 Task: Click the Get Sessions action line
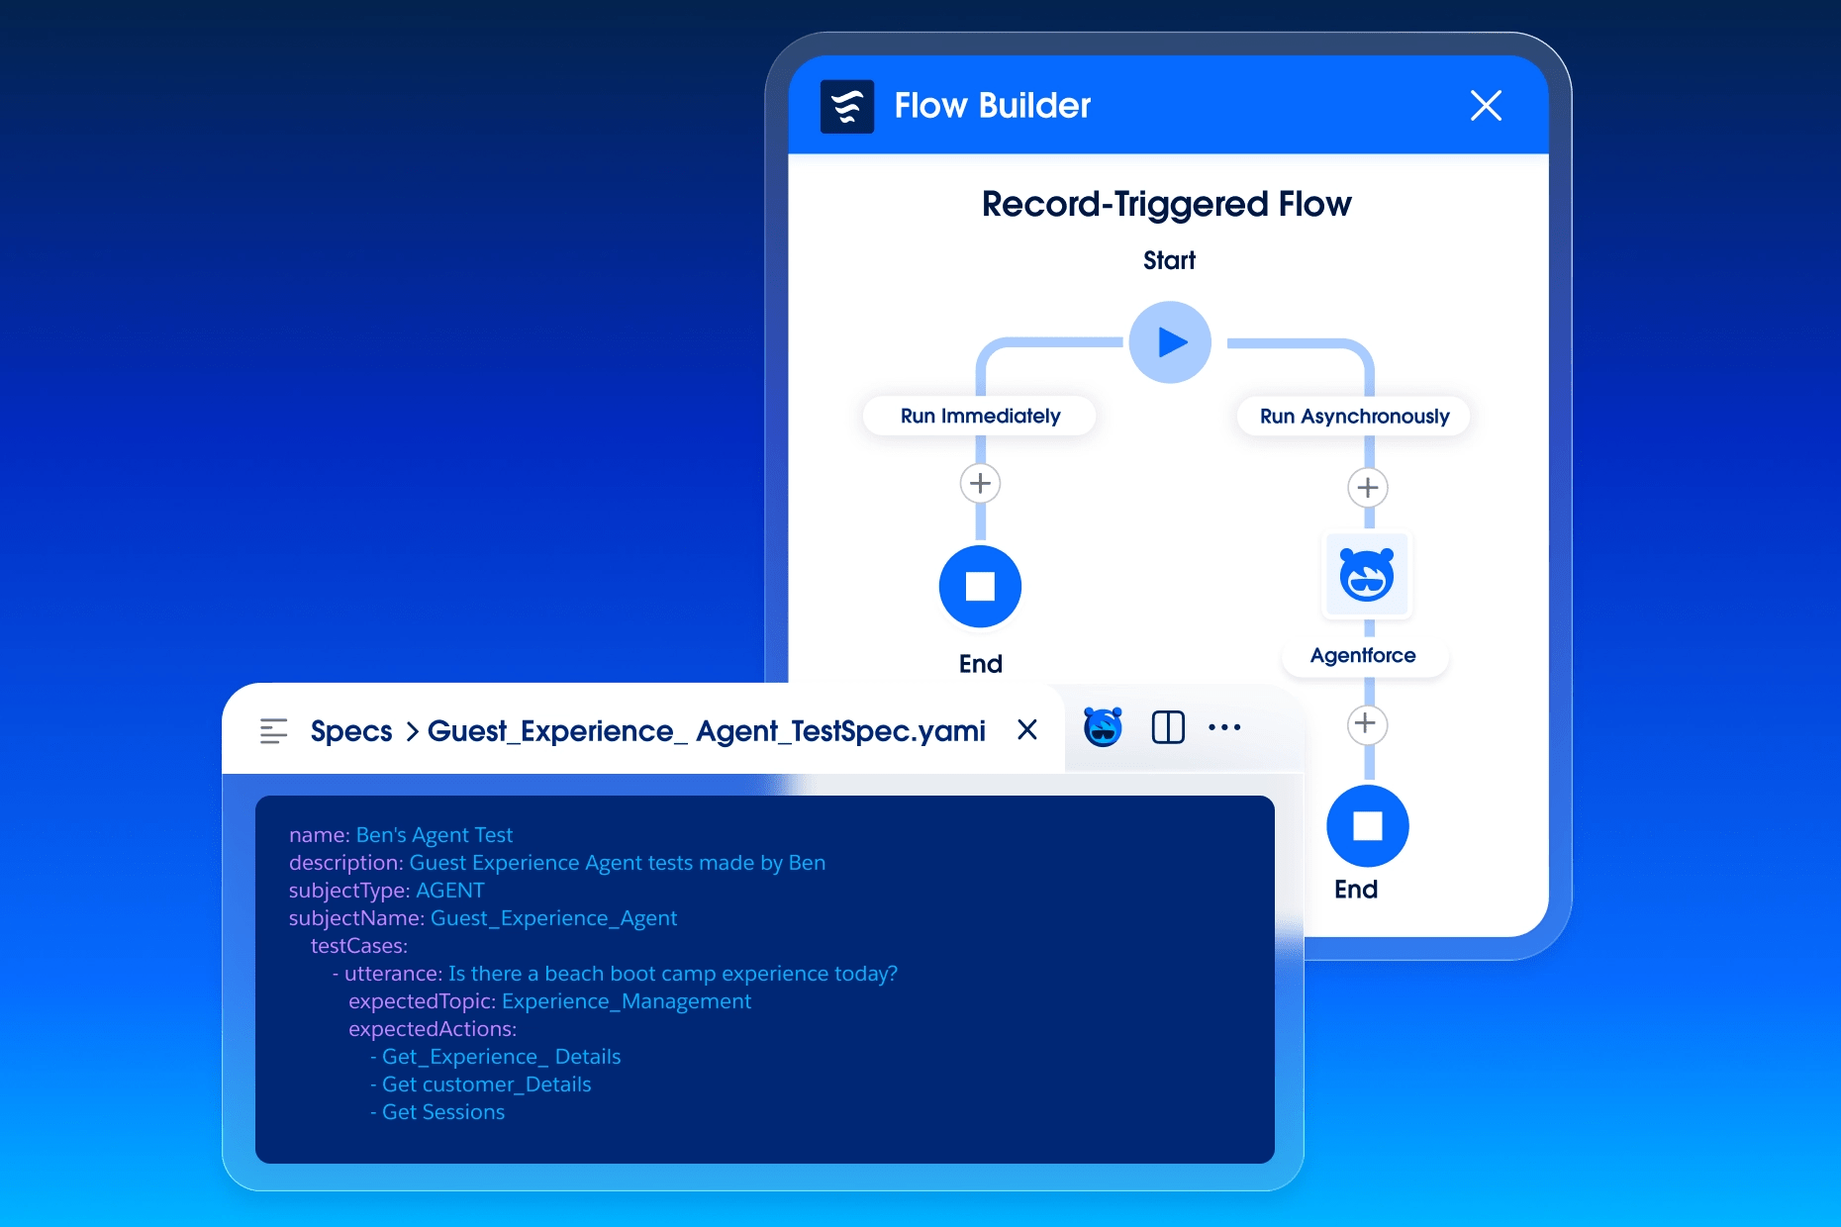pos(436,1112)
